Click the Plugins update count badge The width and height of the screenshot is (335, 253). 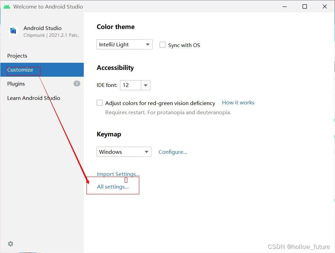(77, 84)
